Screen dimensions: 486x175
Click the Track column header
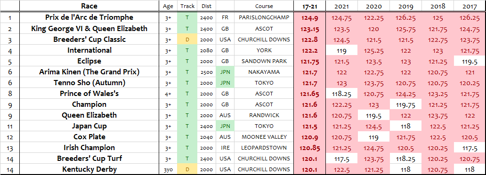pyautogui.click(x=187, y=6)
